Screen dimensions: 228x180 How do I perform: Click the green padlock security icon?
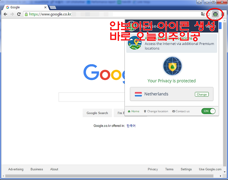tap(26, 14)
